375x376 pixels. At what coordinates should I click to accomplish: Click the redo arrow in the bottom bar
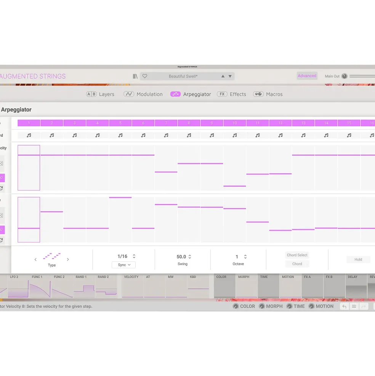(364, 306)
